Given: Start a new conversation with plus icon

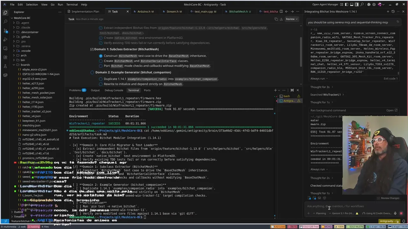Looking at the screenshot, I should click(x=388, y=11).
